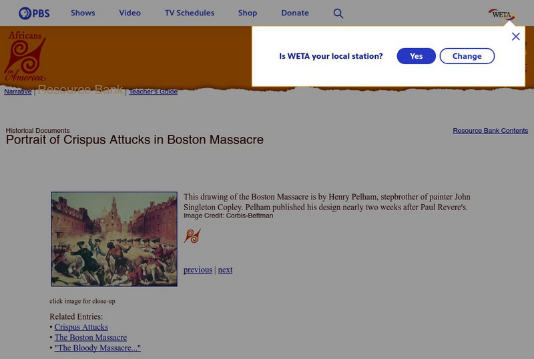534x359 pixels.
Task: Click "Image Credit: Corbis-Bettman" text
Action: (x=228, y=216)
